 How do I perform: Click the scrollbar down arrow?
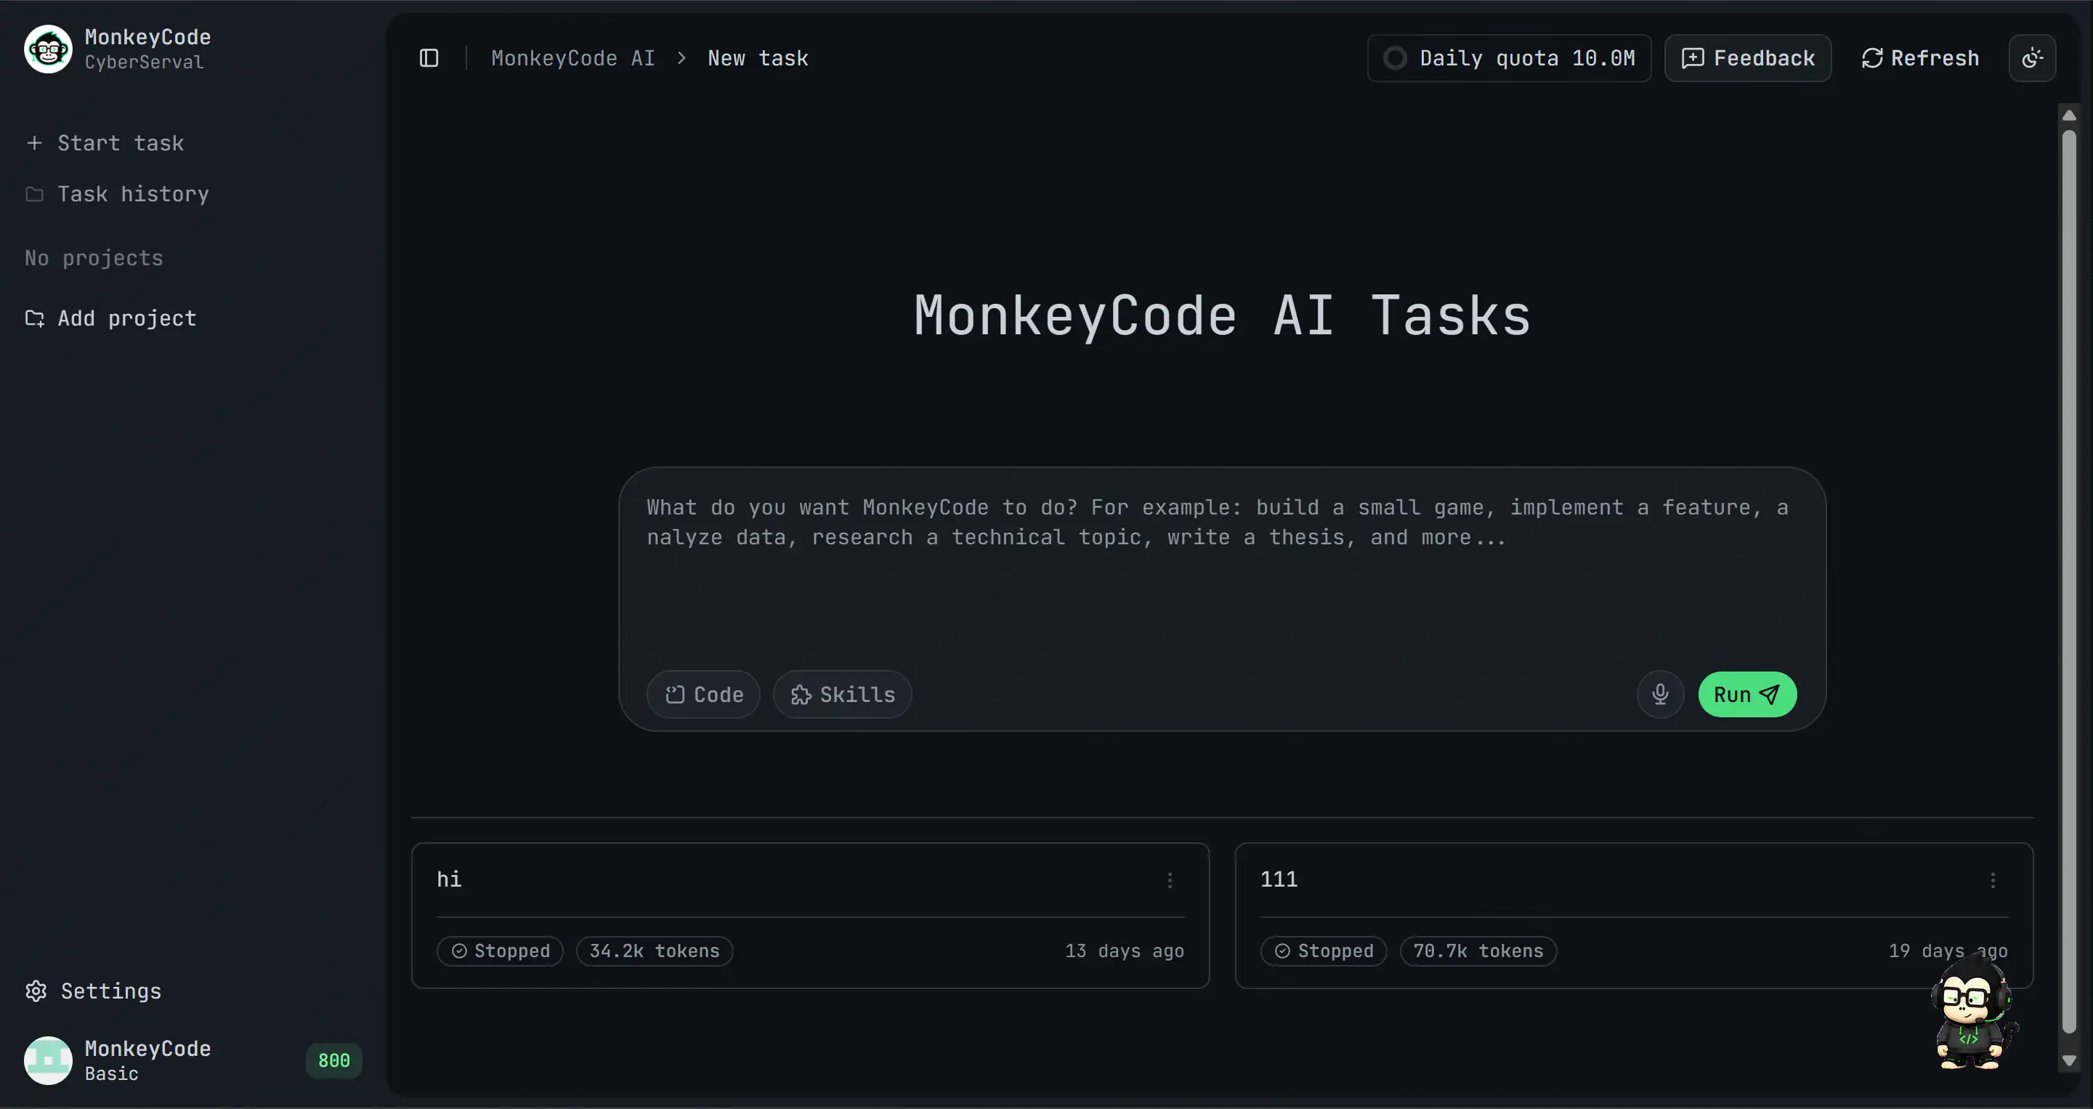[x=2068, y=1061]
